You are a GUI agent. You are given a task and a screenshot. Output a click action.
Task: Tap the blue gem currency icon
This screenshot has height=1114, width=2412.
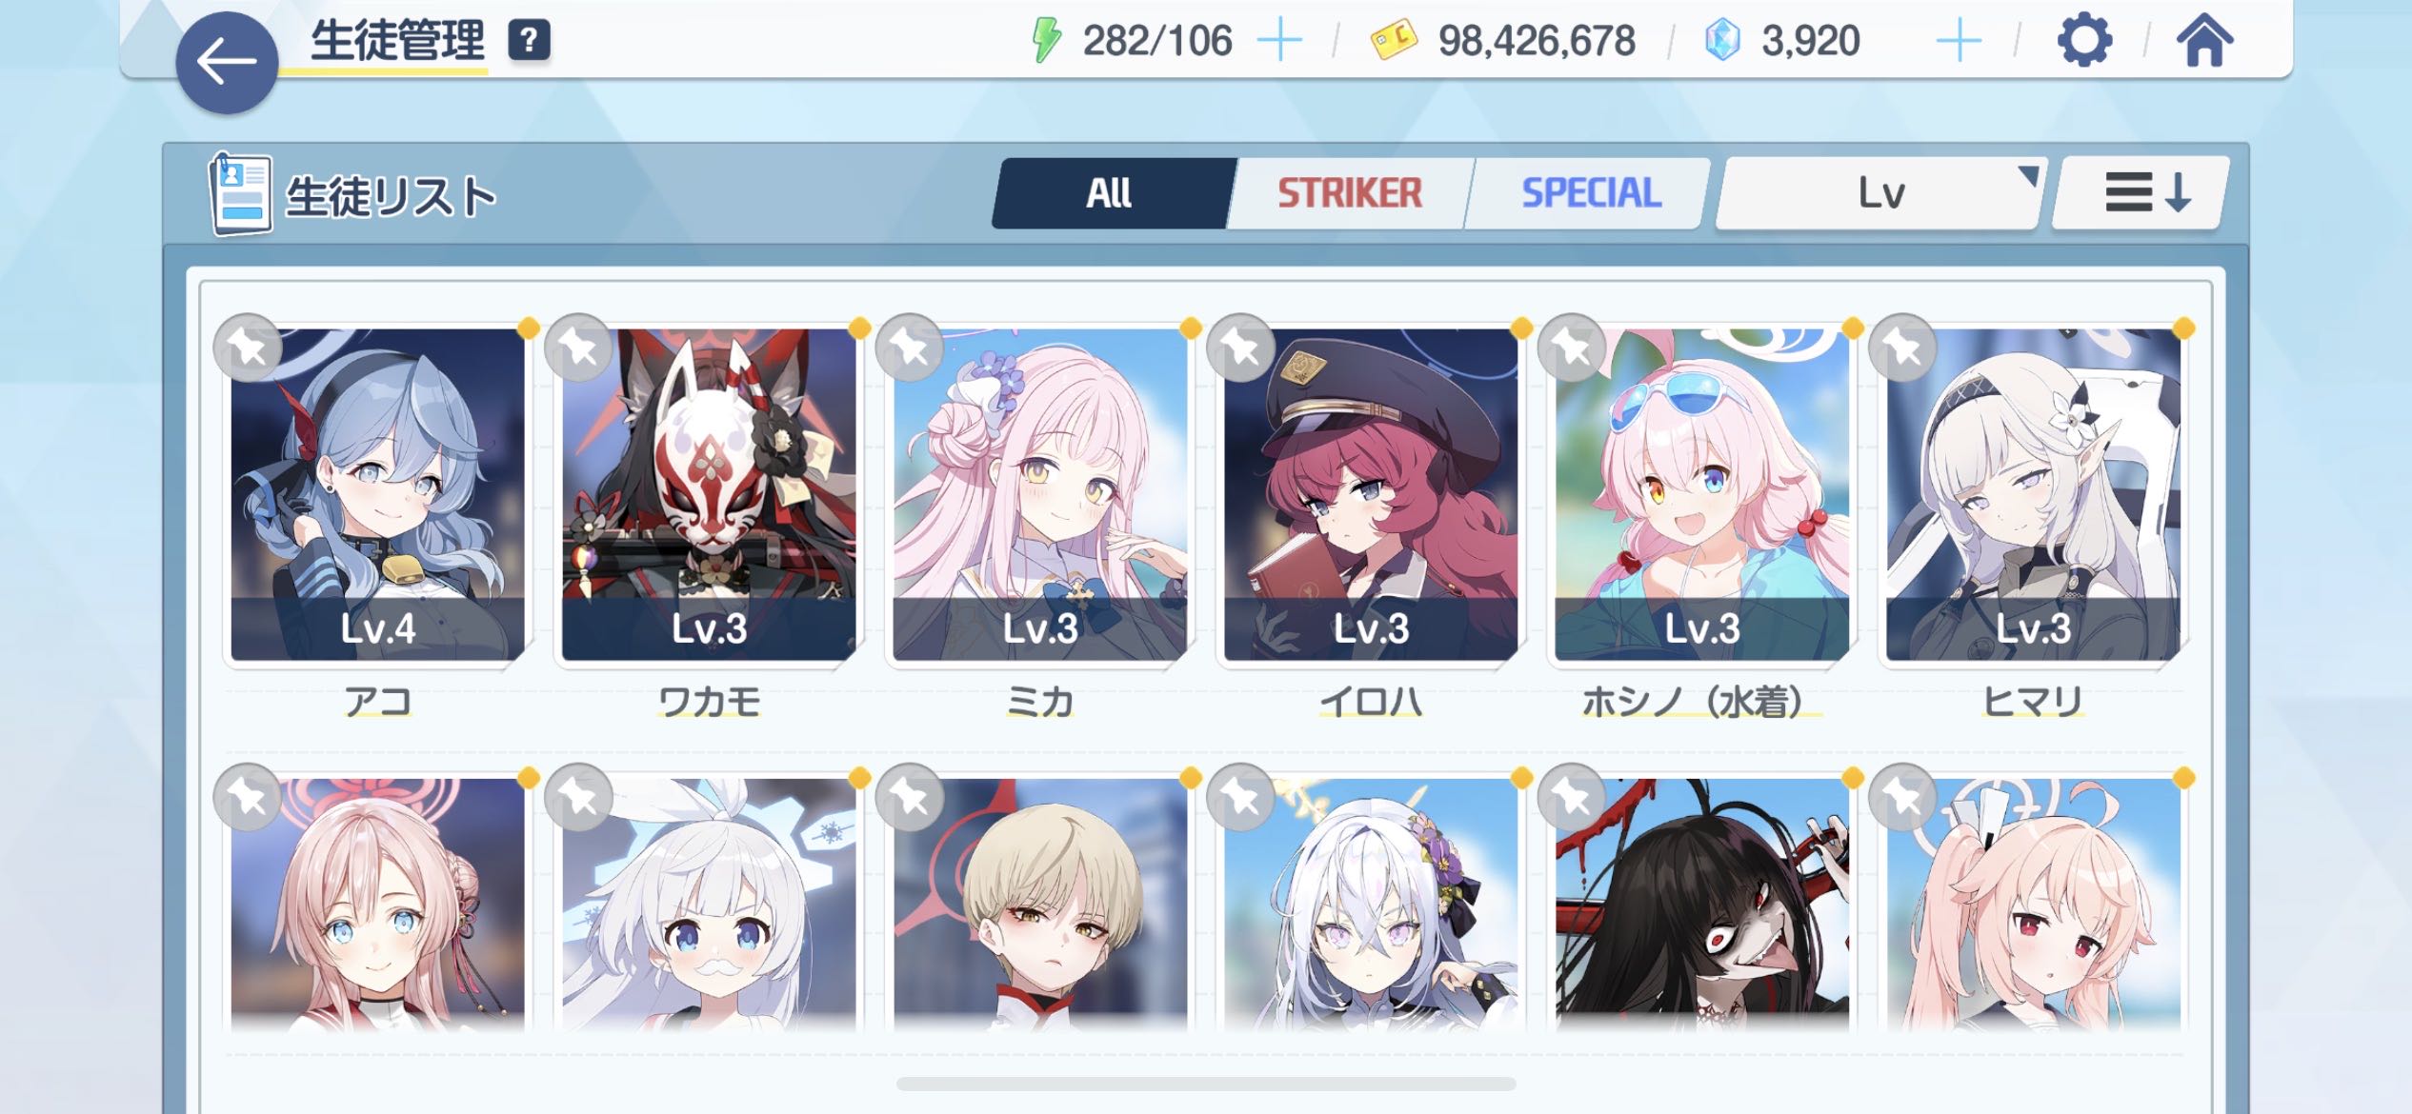(1722, 41)
